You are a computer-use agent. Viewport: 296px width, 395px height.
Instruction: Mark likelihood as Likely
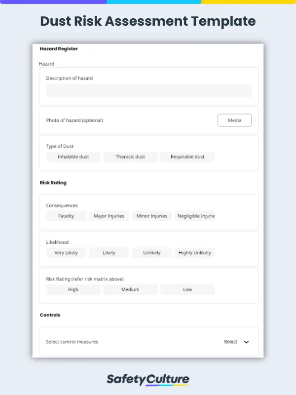[x=109, y=253]
